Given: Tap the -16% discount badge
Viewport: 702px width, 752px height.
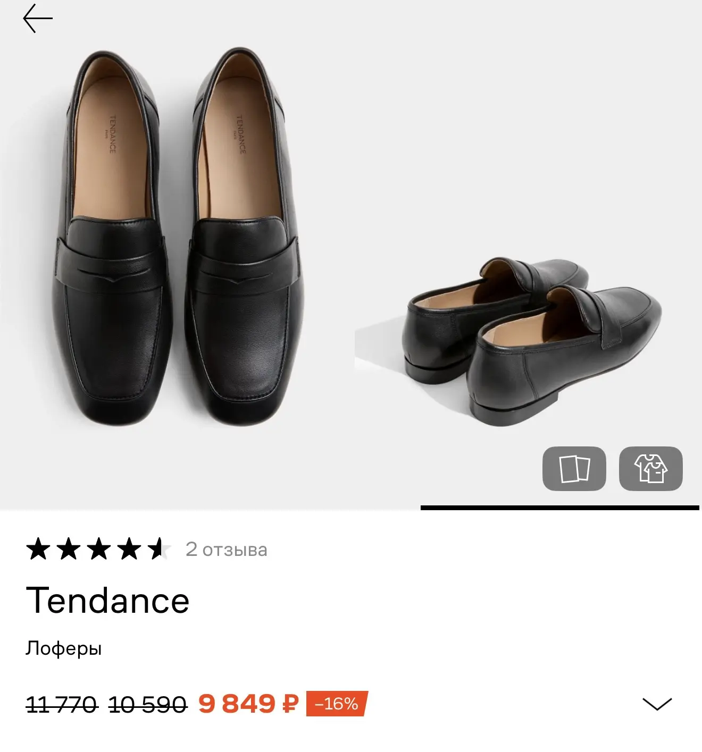Looking at the screenshot, I should (337, 704).
